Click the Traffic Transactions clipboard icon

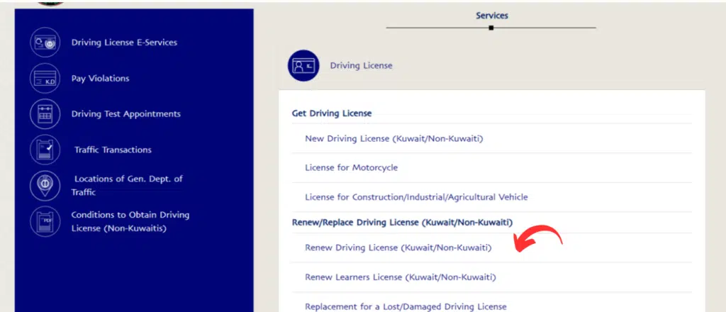pyautogui.click(x=45, y=150)
